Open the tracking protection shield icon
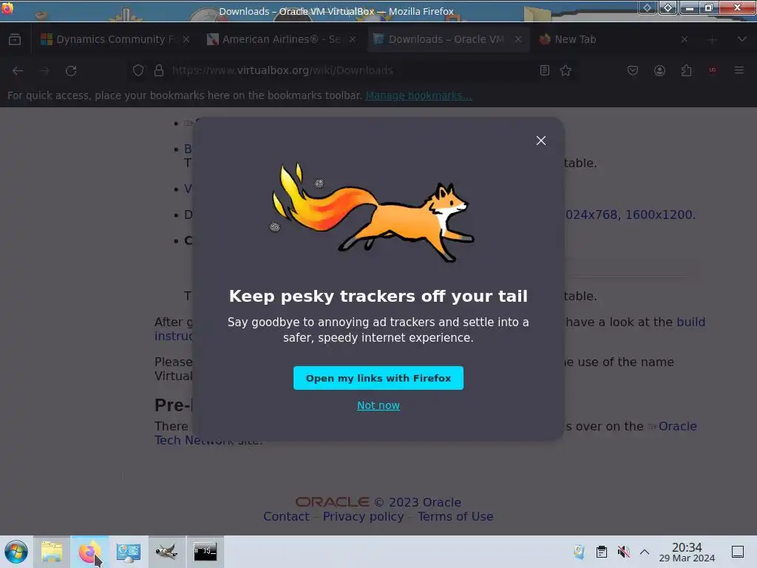Image resolution: width=757 pixels, height=568 pixels. pos(138,70)
